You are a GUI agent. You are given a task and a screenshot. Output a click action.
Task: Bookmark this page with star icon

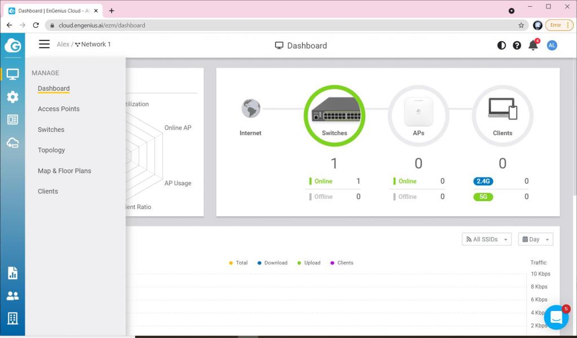tap(521, 25)
